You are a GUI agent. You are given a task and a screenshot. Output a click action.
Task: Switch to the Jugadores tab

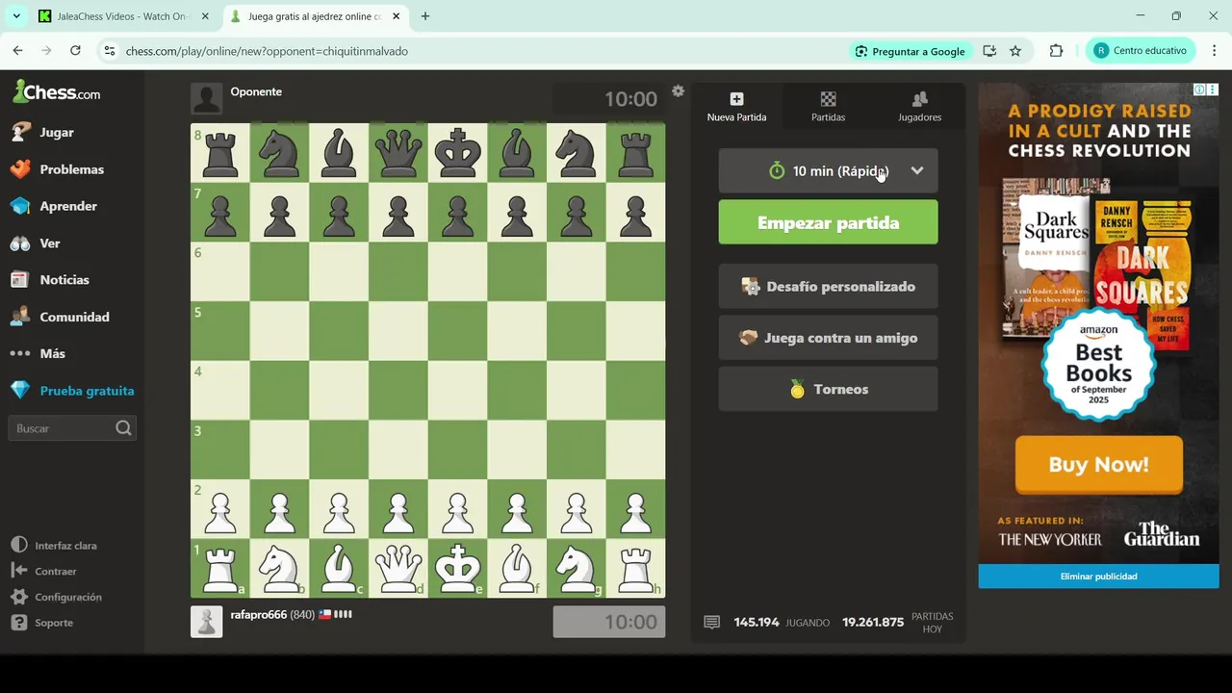919,107
